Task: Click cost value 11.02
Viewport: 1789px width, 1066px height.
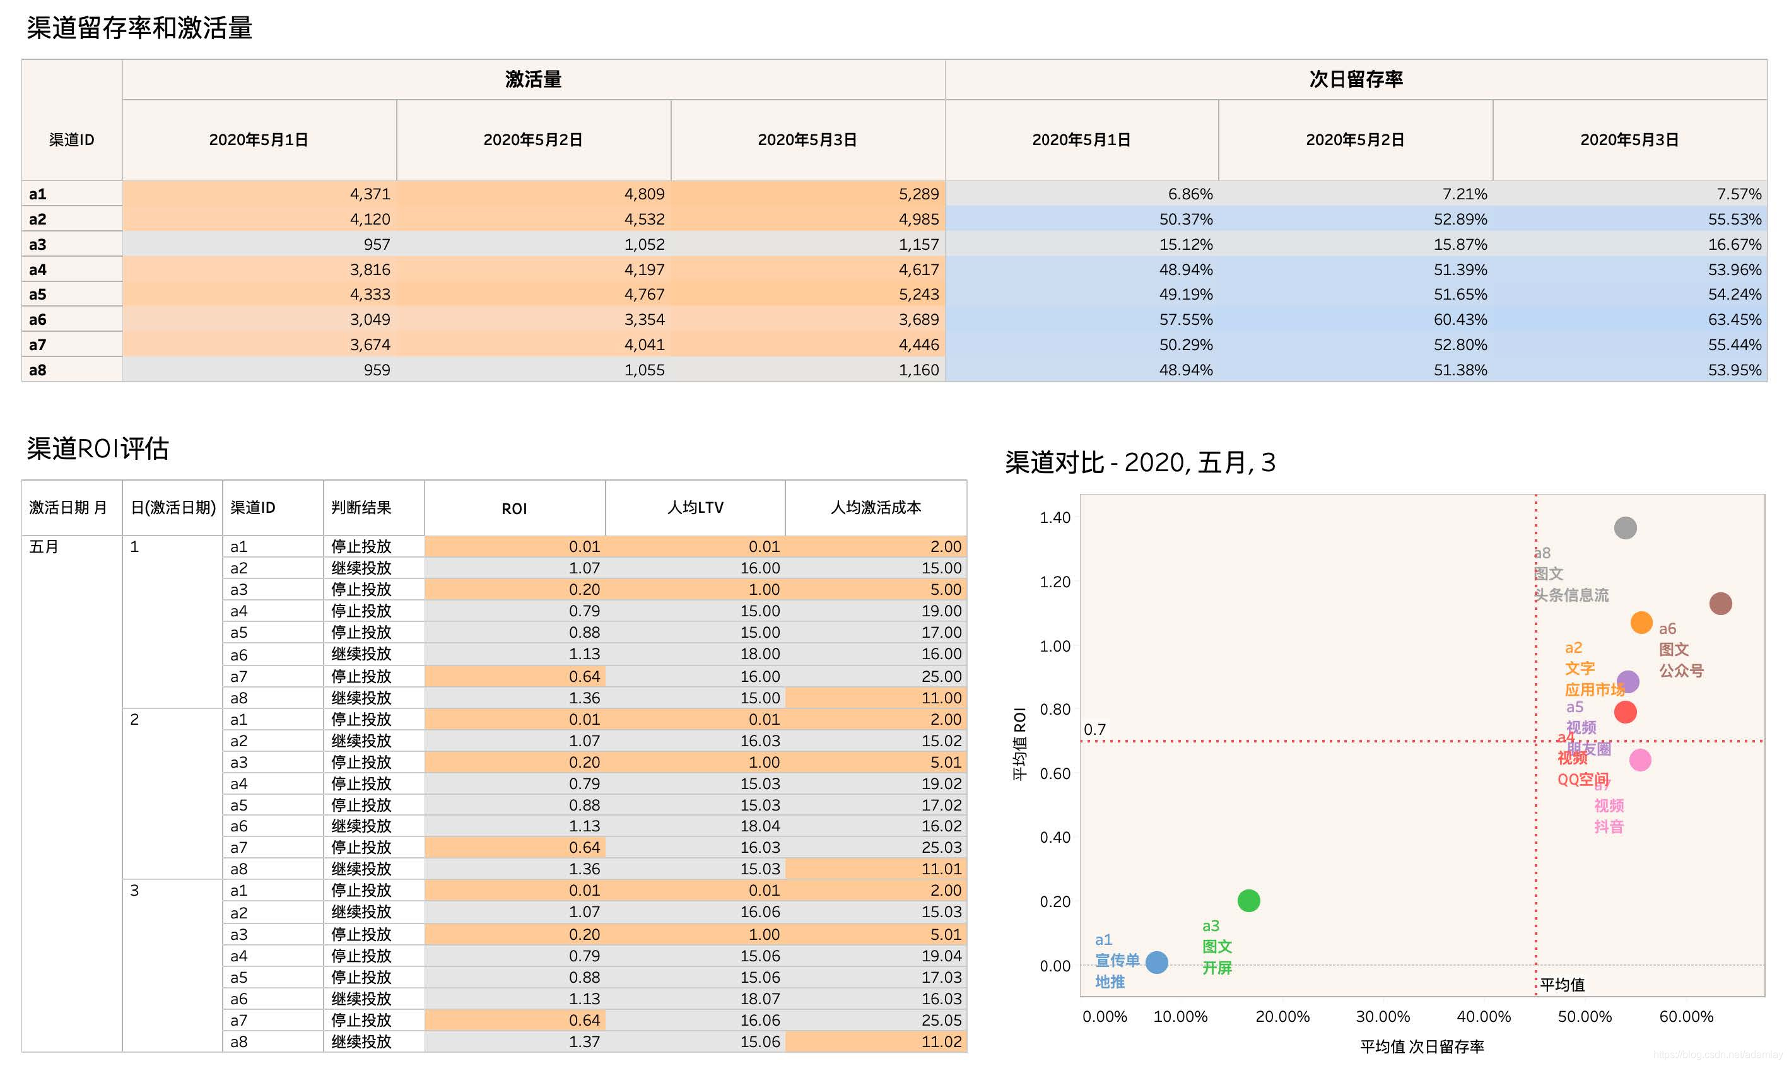Action: click(876, 1041)
